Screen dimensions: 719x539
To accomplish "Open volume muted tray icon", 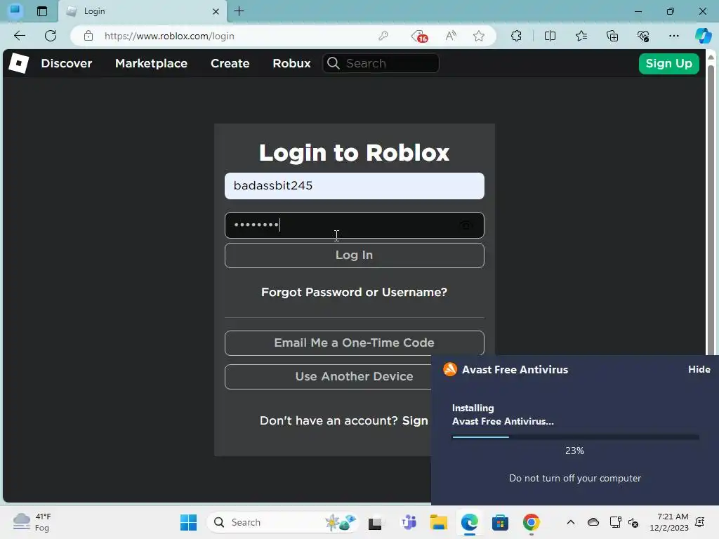I will 634,522.
